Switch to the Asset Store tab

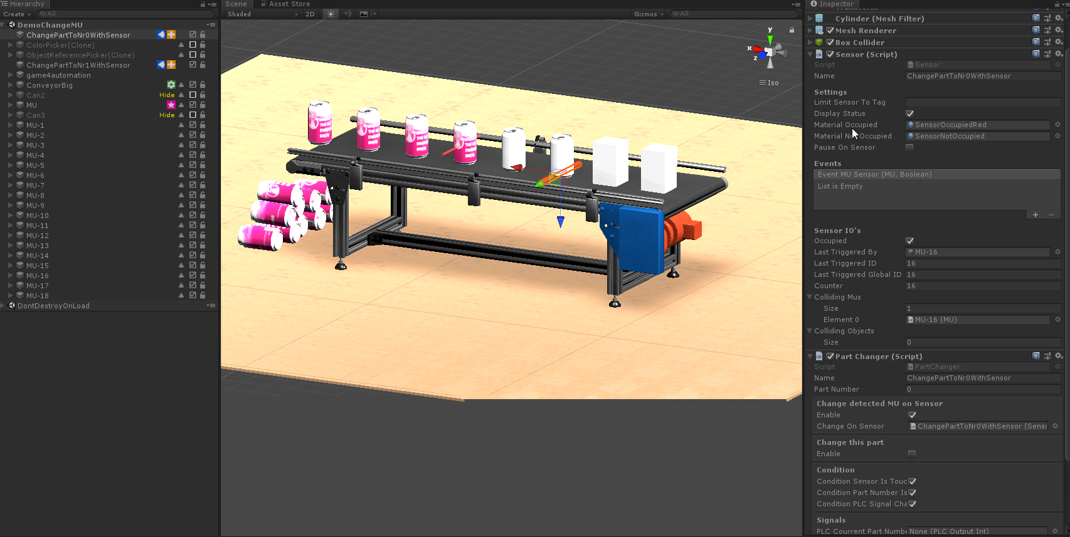(x=289, y=4)
